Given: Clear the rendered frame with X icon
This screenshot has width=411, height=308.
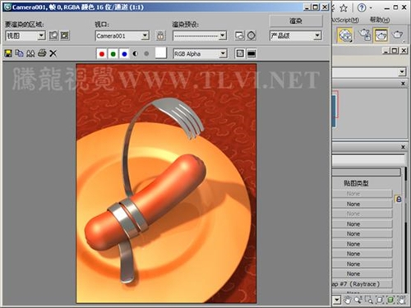Looking at the screenshot, I should [53, 53].
